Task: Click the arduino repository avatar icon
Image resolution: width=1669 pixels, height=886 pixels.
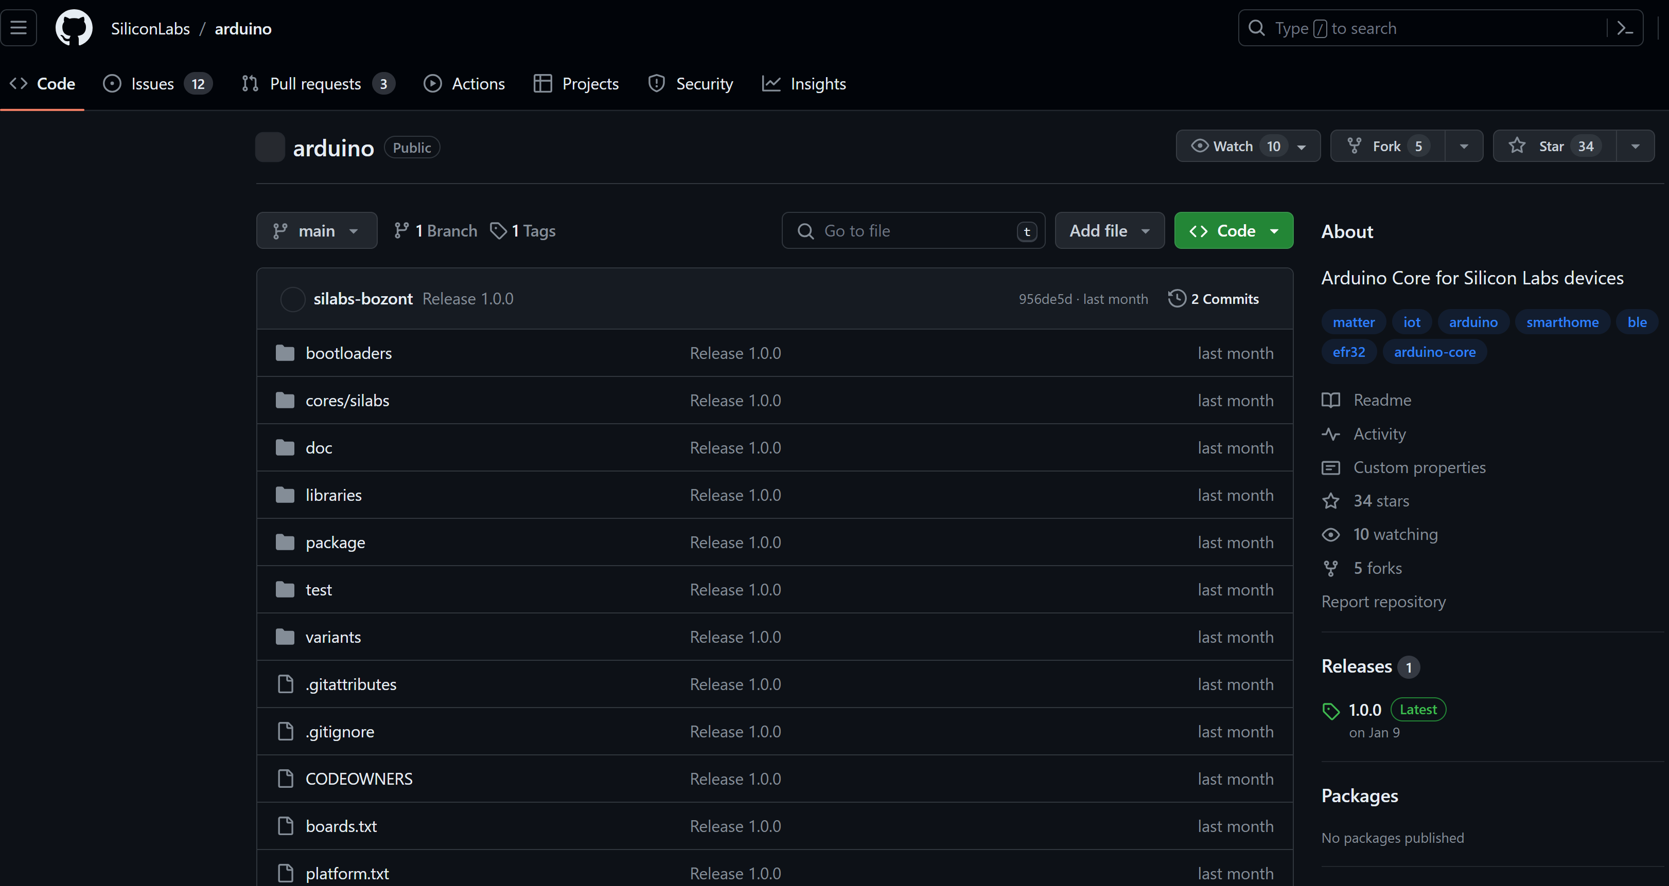Action: (x=270, y=147)
